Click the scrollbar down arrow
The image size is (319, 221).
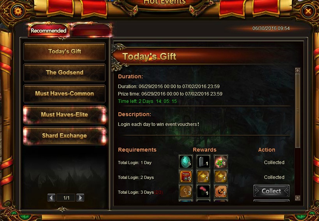tap(298, 198)
